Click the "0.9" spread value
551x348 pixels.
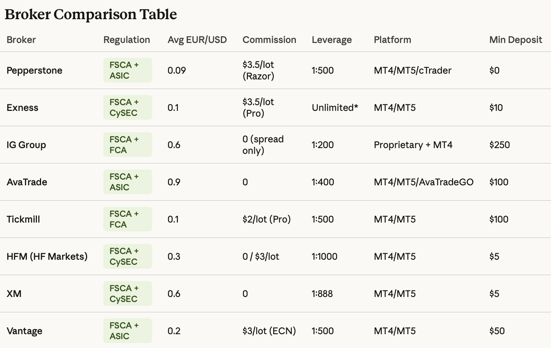[174, 182]
